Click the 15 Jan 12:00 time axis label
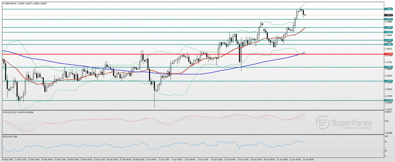 tap(243, 160)
